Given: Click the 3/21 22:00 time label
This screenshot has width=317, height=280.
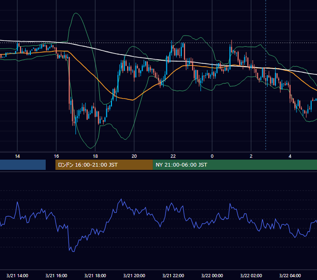Looking at the screenshot, I should [173, 275].
